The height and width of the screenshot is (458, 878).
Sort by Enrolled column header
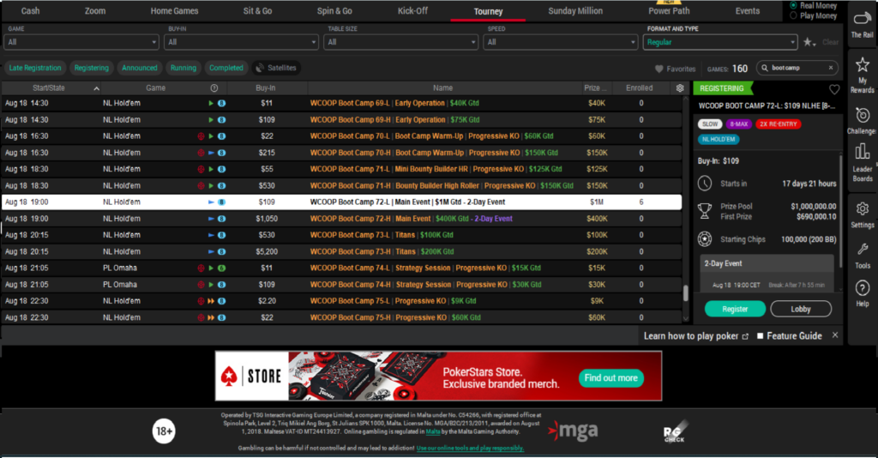(x=640, y=87)
